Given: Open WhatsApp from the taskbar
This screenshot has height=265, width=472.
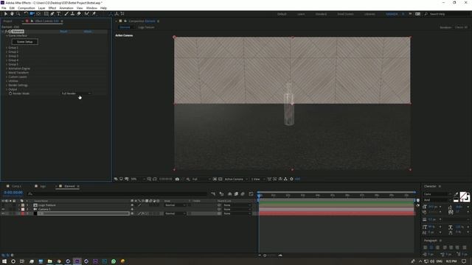Looking at the screenshot, I should pyautogui.click(x=114, y=261).
